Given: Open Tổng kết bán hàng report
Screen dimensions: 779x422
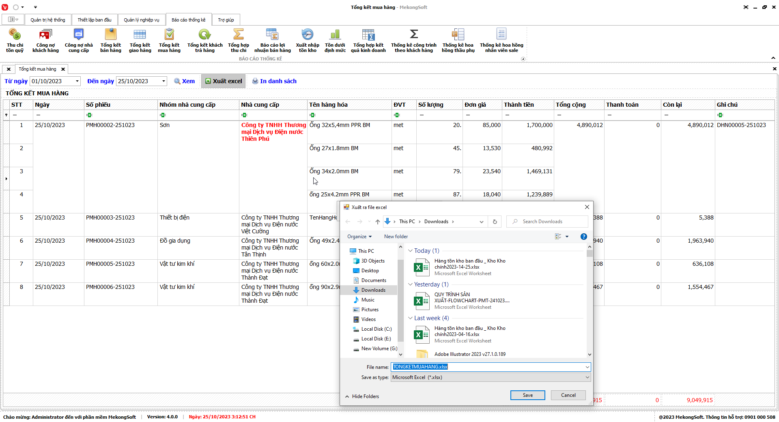Looking at the screenshot, I should point(110,41).
